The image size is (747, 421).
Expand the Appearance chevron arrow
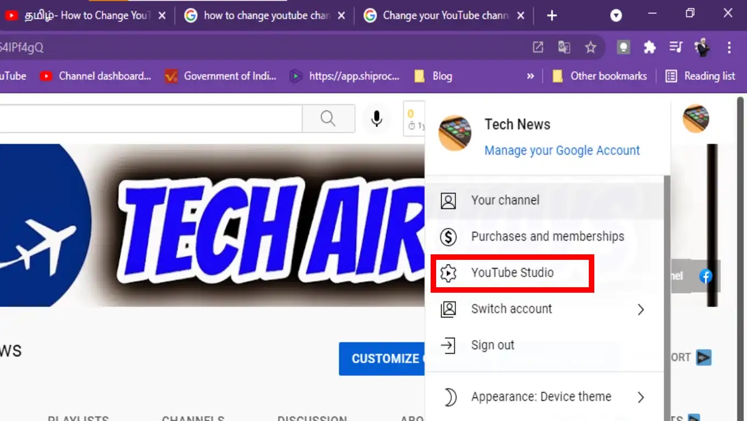pyautogui.click(x=640, y=397)
